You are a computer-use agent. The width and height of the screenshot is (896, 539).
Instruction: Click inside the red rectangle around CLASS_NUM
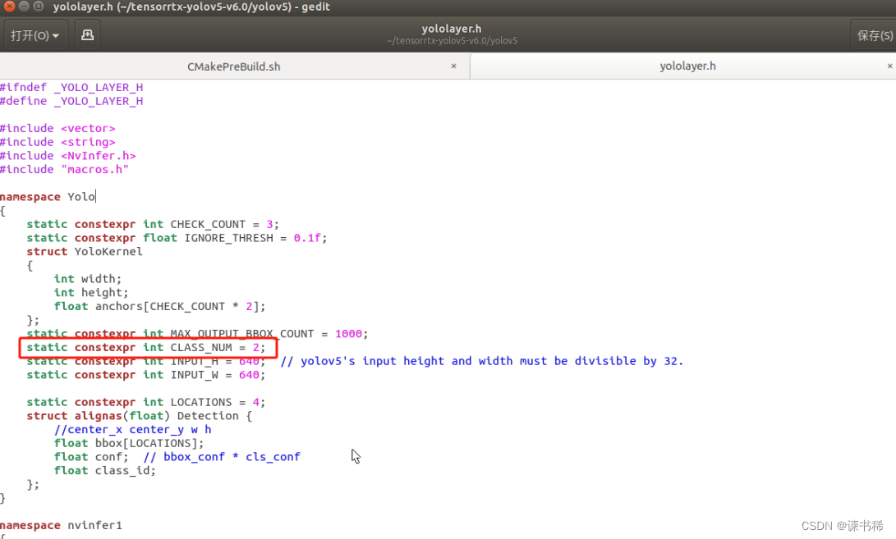tap(148, 347)
